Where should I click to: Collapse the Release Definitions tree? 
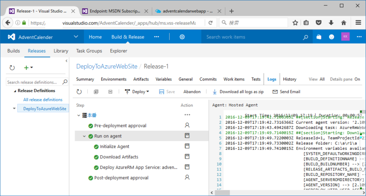(x=15, y=91)
